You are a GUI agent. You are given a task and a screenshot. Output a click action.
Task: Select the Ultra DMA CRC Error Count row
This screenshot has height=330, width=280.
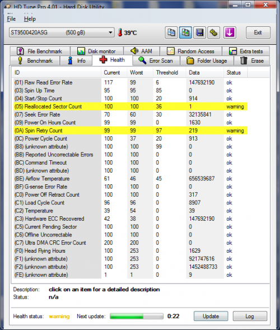point(130,243)
